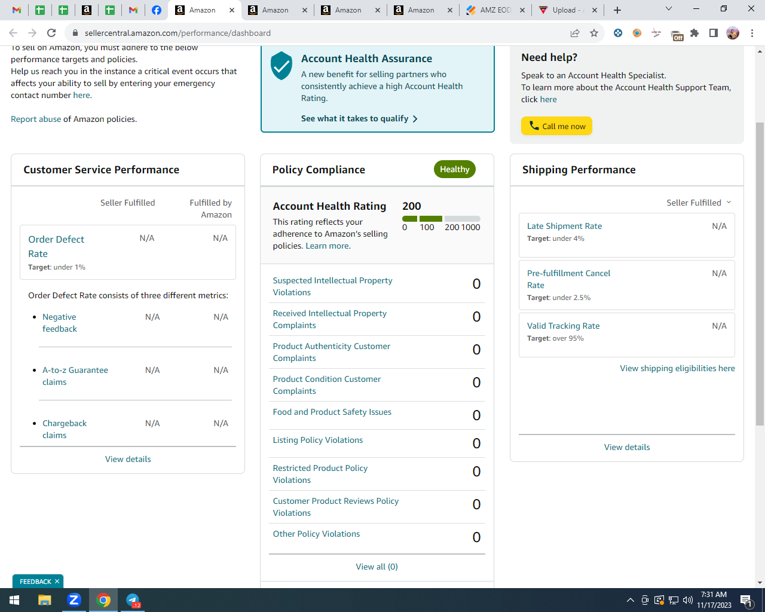The height and width of the screenshot is (612, 765).
Task: Click the Account Health Rating progress bar
Action: (x=441, y=219)
